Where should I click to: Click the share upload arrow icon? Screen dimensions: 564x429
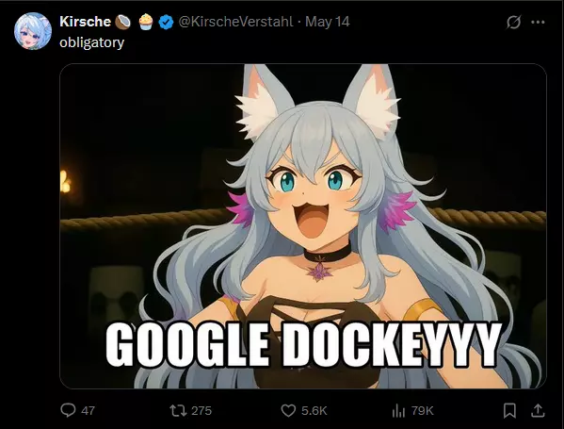pos(538,410)
